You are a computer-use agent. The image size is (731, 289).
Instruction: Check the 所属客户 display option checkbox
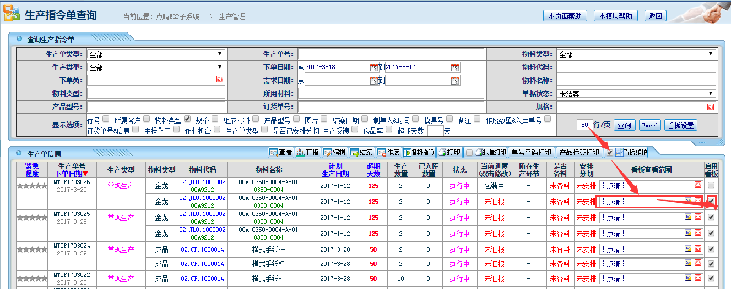click(147, 119)
